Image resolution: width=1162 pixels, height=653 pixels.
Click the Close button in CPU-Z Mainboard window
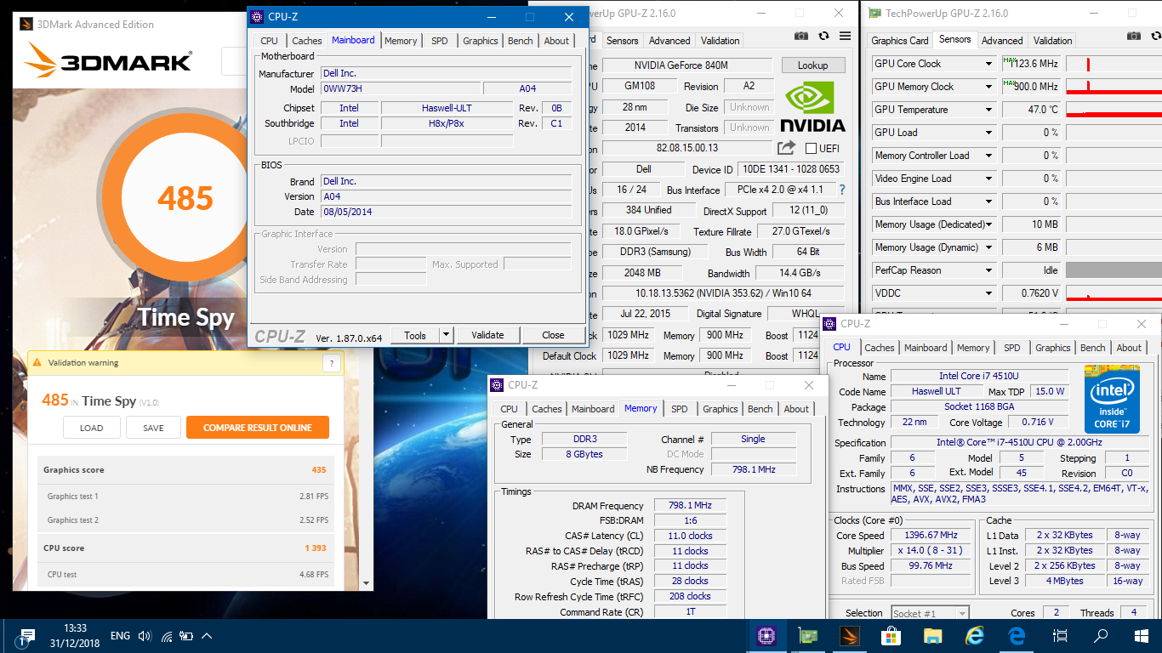(x=553, y=335)
